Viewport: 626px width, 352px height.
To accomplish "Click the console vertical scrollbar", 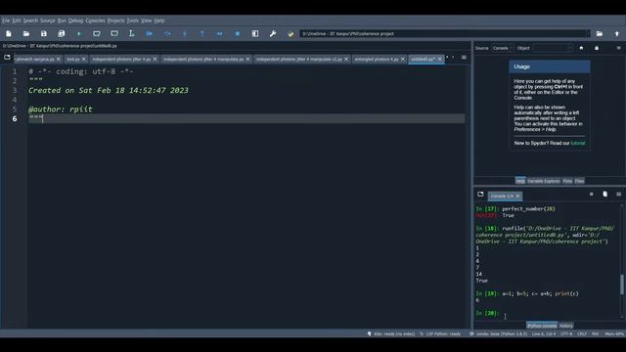I will coord(622,285).
